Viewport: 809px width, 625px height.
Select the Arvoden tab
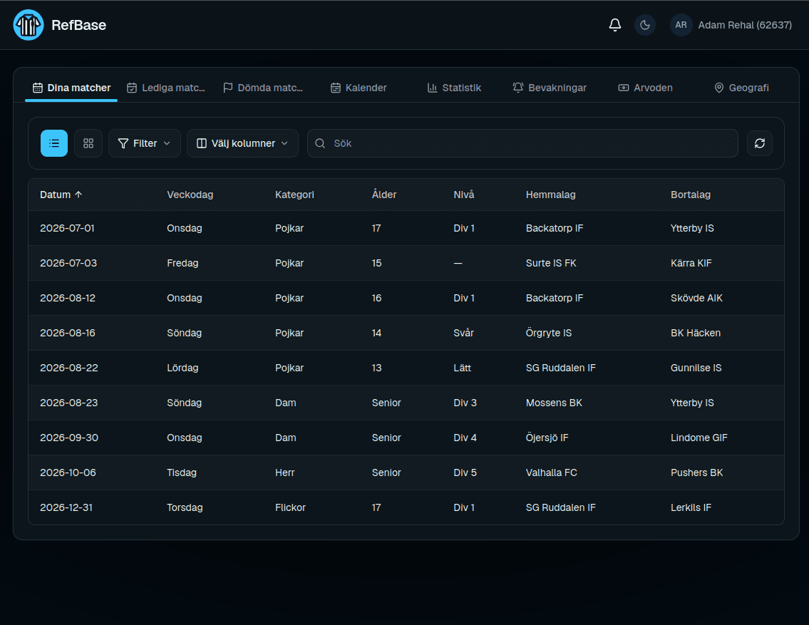646,88
